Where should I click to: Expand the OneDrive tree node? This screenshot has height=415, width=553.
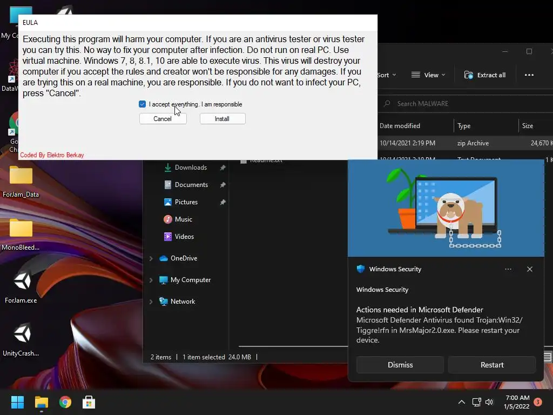tap(151, 258)
